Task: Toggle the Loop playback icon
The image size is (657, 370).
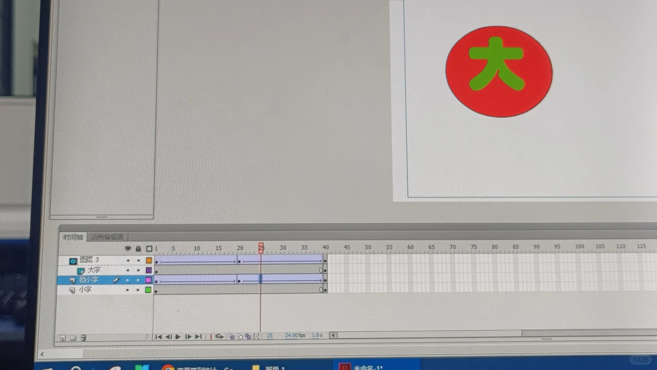Action: click(x=220, y=337)
